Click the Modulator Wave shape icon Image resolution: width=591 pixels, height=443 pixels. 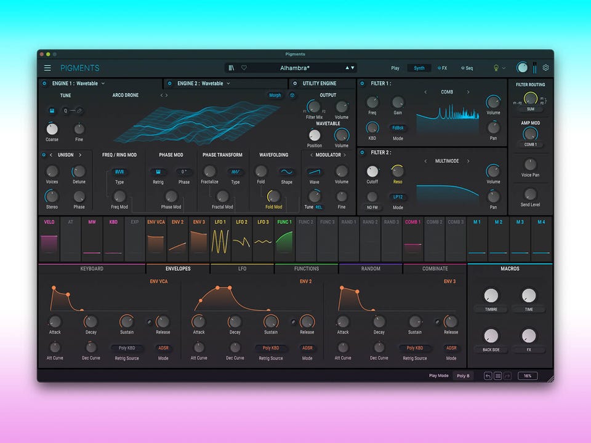315,172
